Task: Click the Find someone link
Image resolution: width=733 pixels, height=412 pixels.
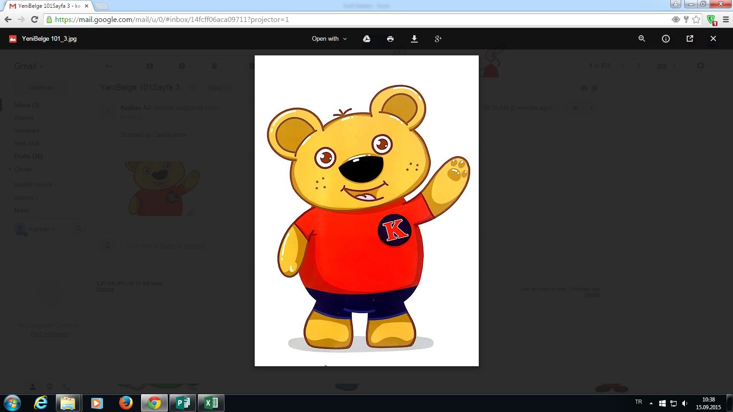Action: (49, 334)
